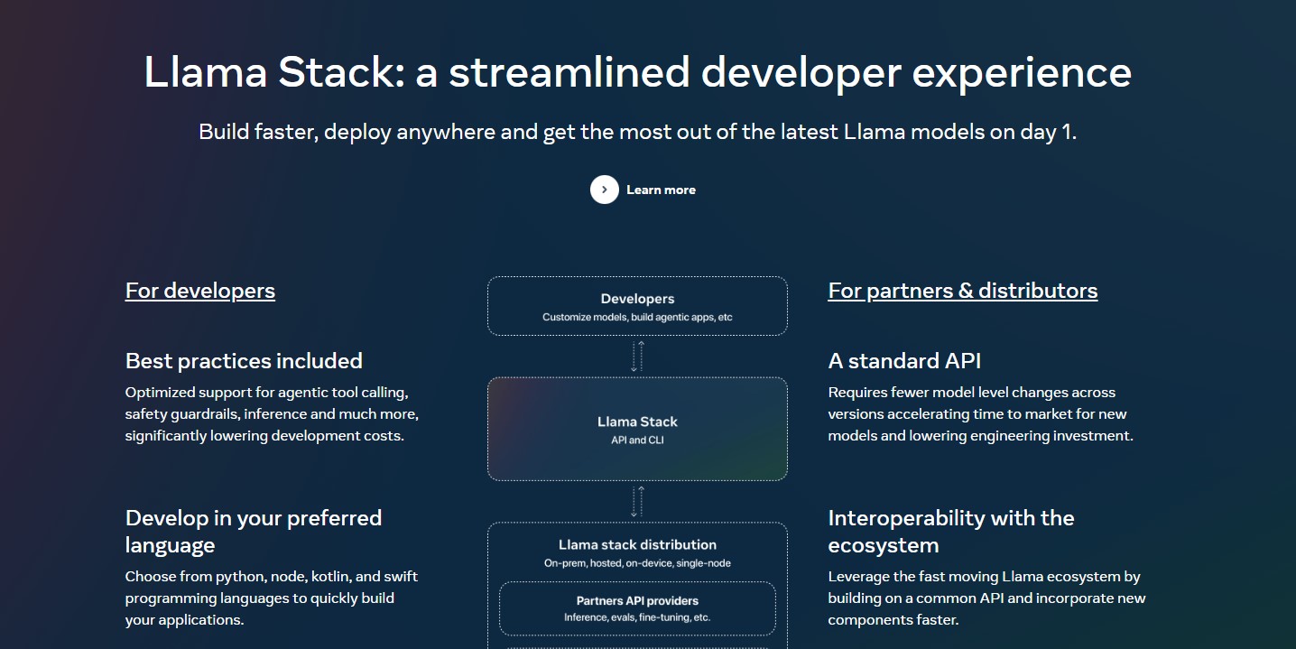
Task: Open the For partners & distributors link
Action: 963,291
